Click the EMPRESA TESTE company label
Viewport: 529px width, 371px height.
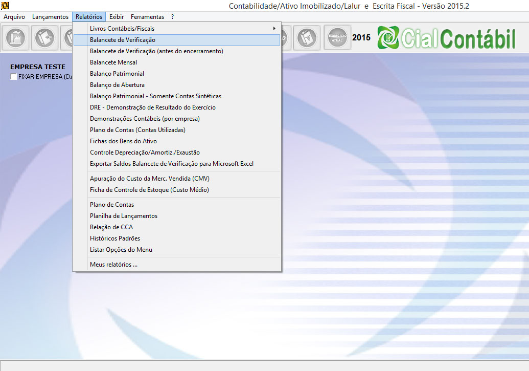(38, 67)
